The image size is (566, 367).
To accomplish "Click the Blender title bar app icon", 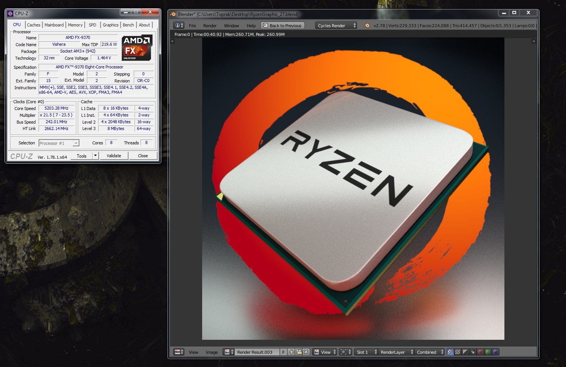I will 173,14.
